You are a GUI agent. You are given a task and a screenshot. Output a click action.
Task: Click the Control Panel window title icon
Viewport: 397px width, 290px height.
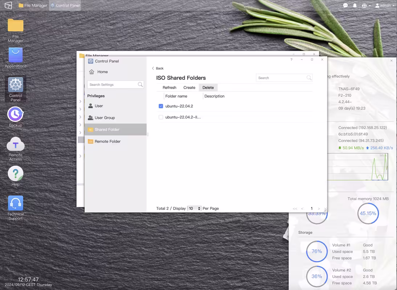91,61
